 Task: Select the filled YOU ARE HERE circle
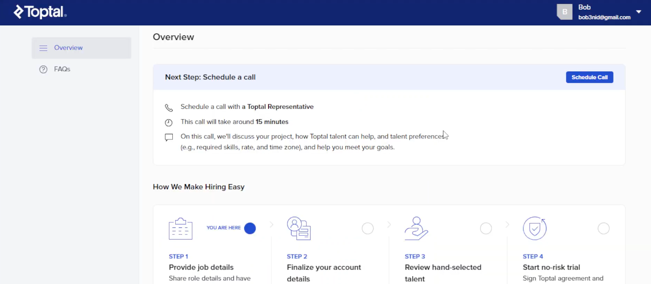(250, 228)
